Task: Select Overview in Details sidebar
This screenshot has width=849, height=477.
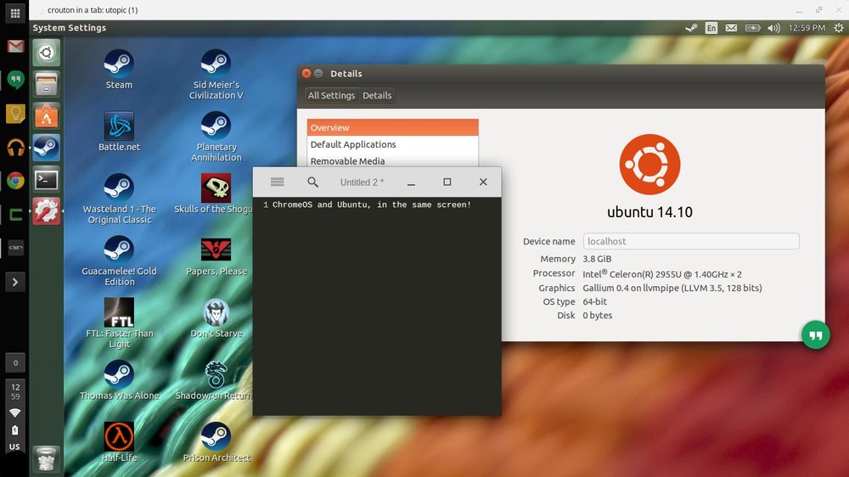Action: 392,128
